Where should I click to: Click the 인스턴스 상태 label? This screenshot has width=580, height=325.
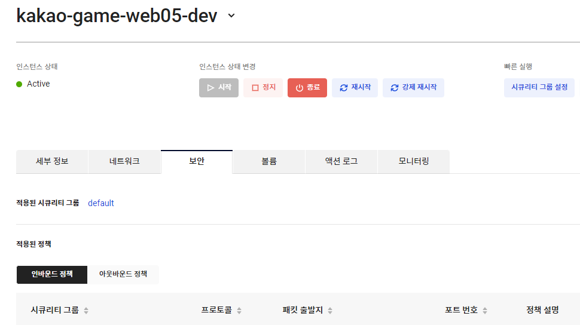click(x=37, y=66)
